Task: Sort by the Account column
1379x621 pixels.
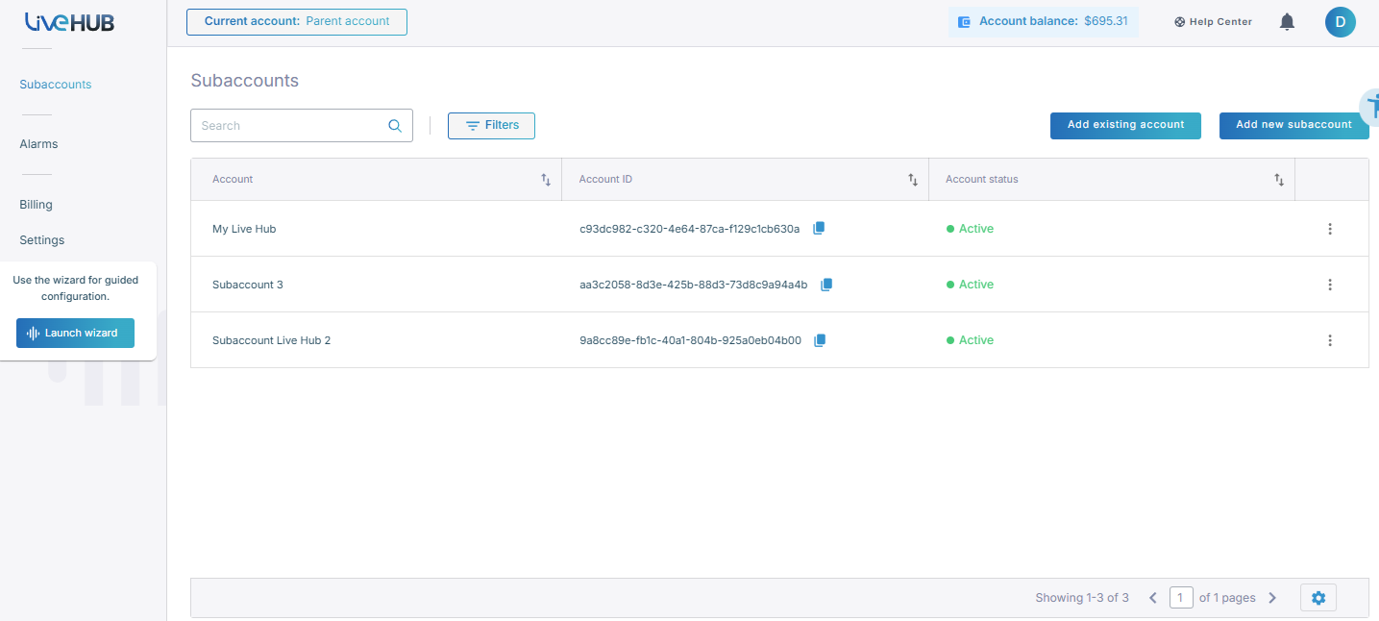Action: tap(546, 180)
